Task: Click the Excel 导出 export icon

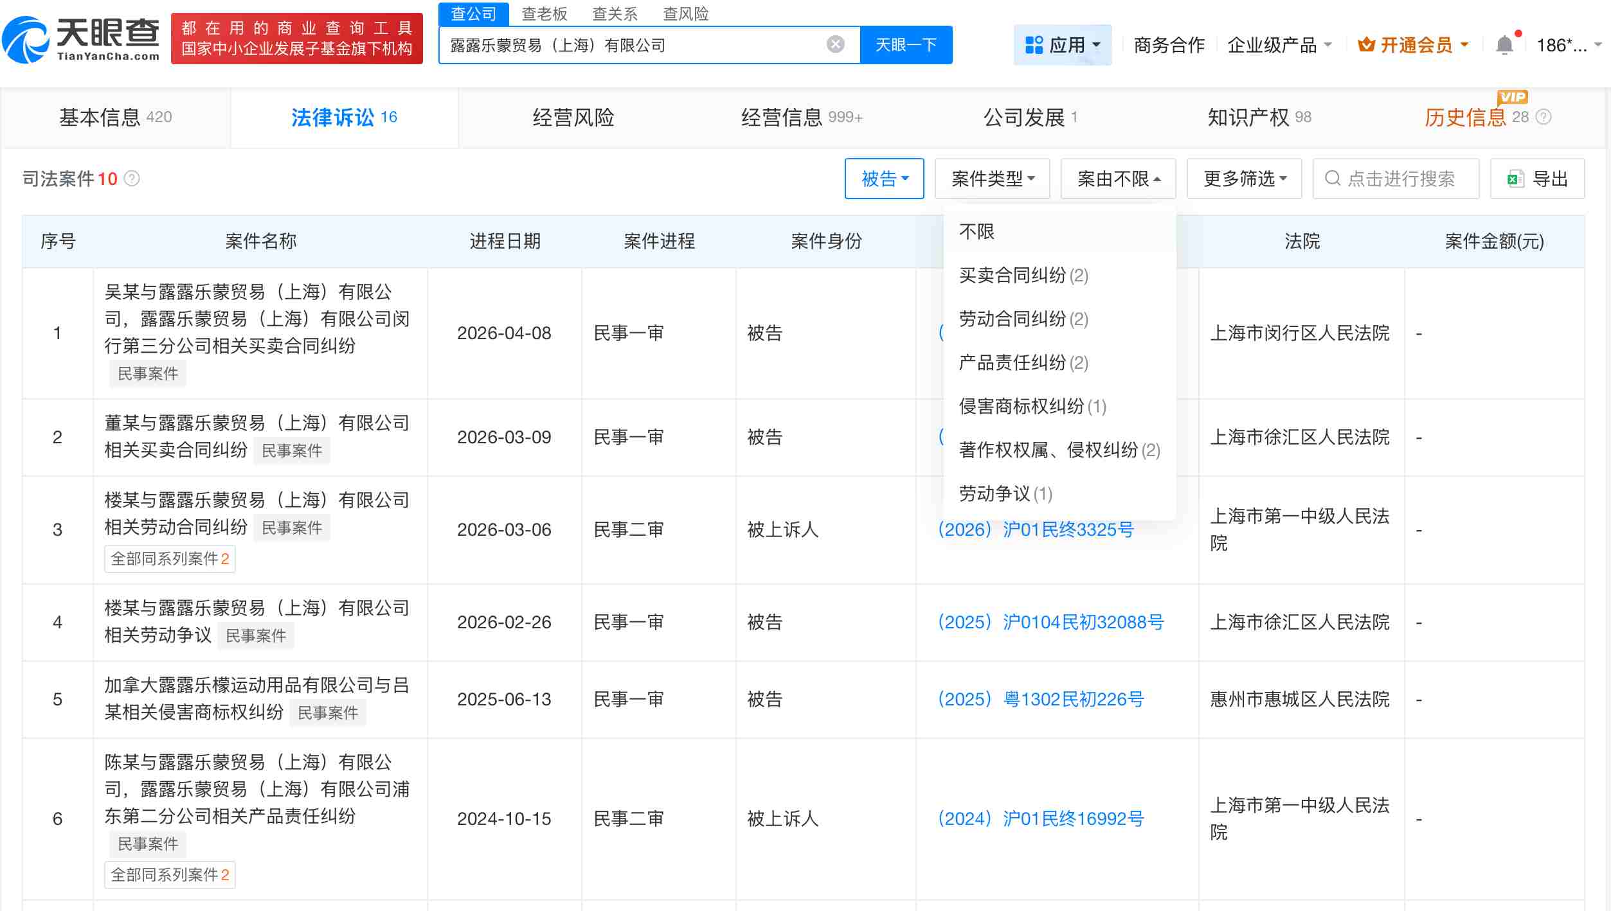Action: [x=1516, y=178]
